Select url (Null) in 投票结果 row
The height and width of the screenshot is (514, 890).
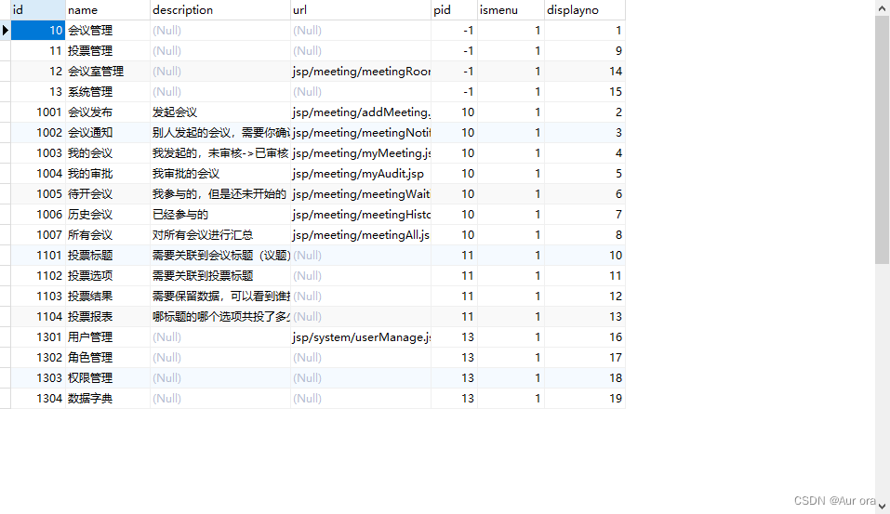pyautogui.click(x=361, y=297)
